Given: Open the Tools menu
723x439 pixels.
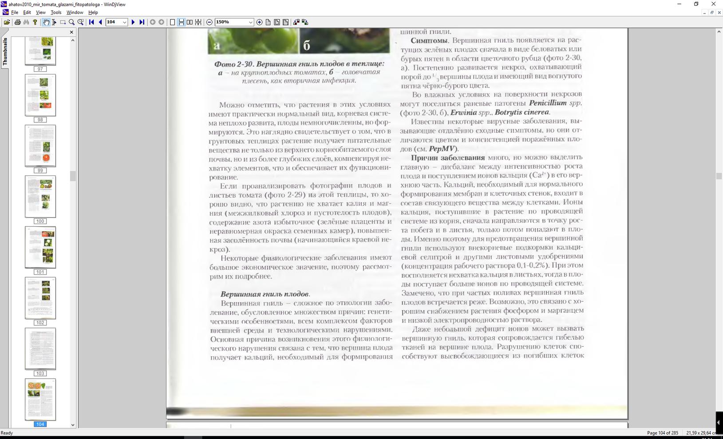Looking at the screenshot, I should click(x=56, y=12).
